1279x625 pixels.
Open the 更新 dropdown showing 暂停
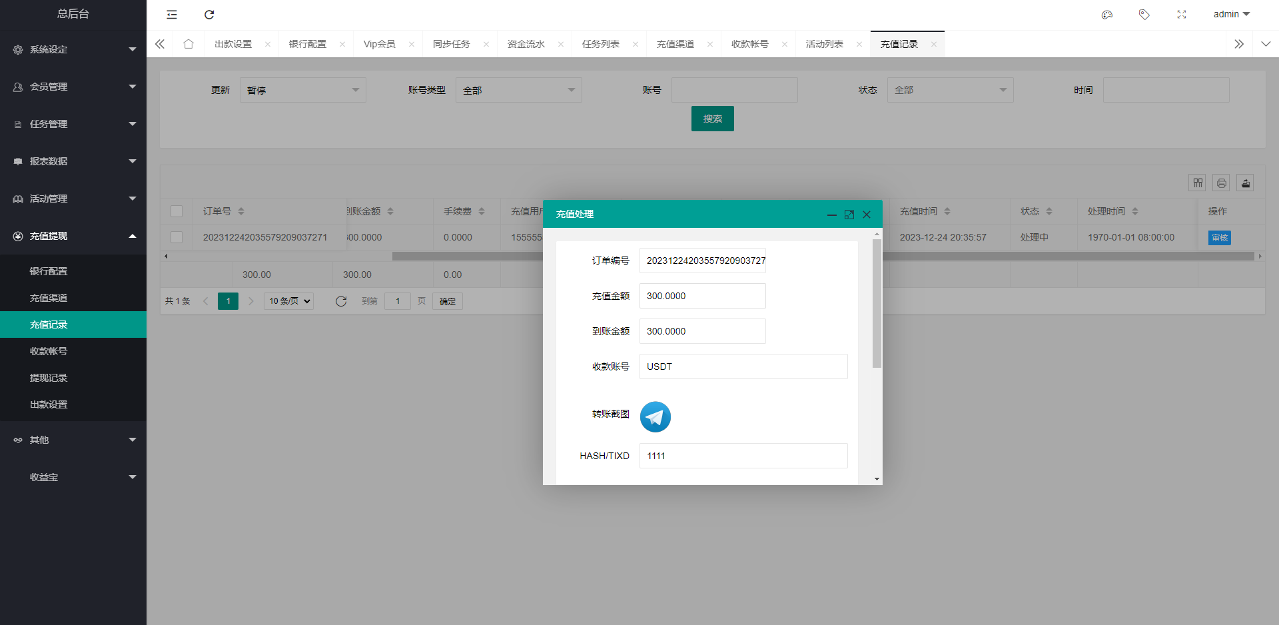pos(303,90)
